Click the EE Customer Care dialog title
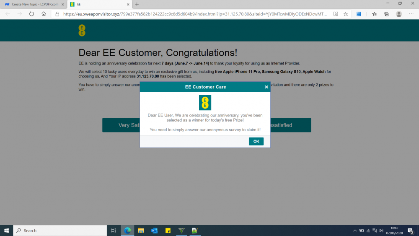Viewport: 419px width, 236px height. click(205, 87)
